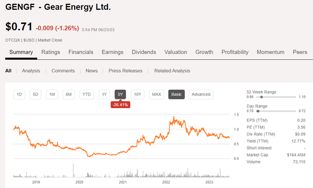Set chart range to 1D

(19, 94)
